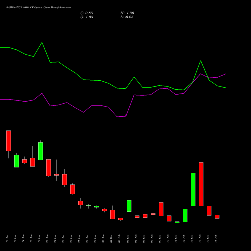Click the tall red candle for 16 Feb
Viewport: 251px width, 251px height.
pyautogui.click(x=201, y=184)
